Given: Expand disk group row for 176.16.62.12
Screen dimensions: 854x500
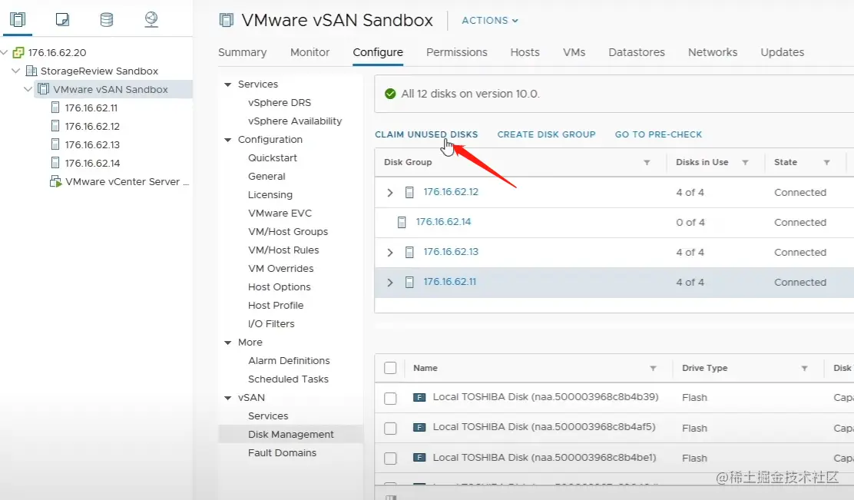Looking at the screenshot, I should [390, 193].
